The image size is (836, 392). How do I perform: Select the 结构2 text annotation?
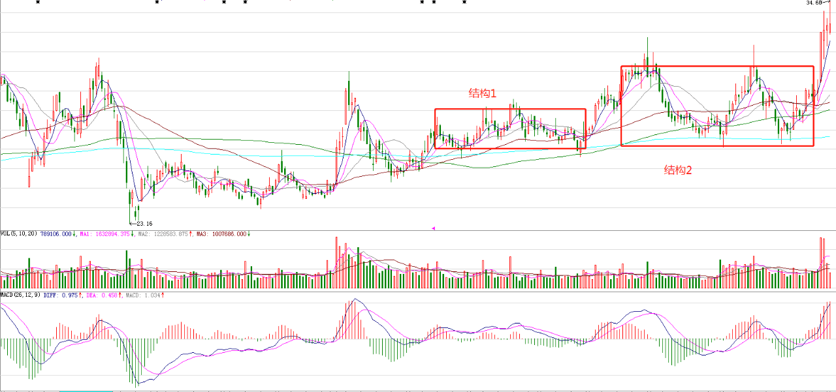coord(678,170)
